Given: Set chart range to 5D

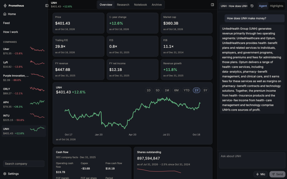Looking at the screenshot, I should pyautogui.click(x=158, y=90).
